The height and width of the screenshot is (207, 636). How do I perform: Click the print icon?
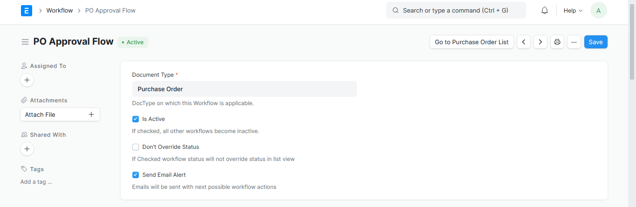[x=557, y=42]
